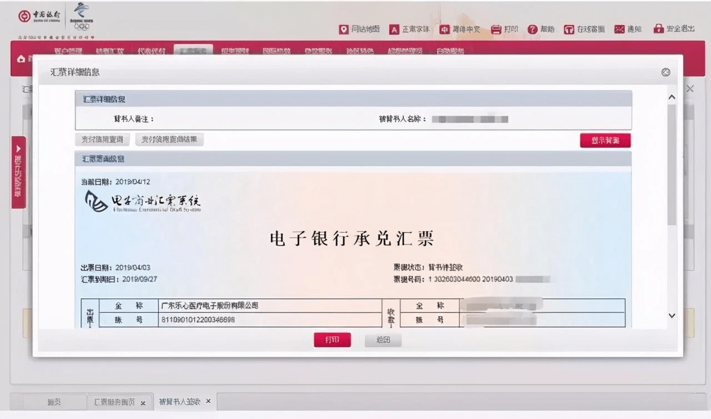The width and height of the screenshot is (711, 419).
Task: Click the printer icon in the top toolbar
Action: point(496,29)
